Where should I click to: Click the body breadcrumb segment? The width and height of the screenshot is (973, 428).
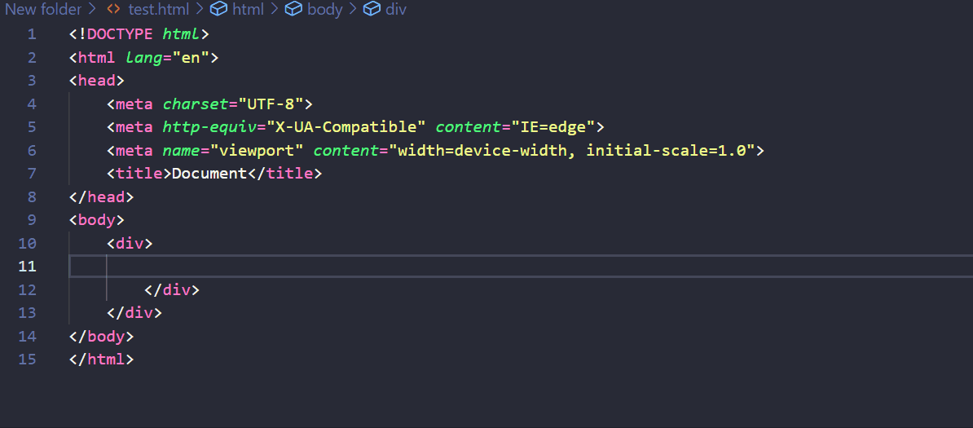coord(325,9)
